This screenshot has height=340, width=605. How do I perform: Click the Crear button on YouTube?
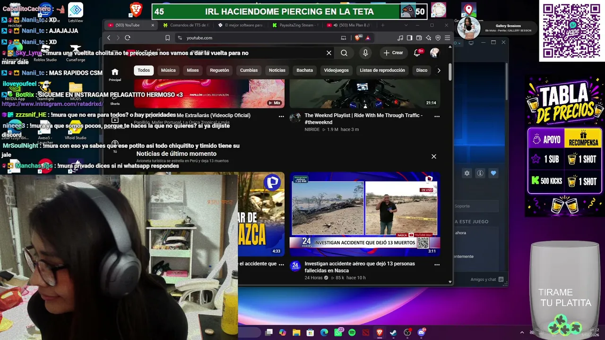[x=393, y=53]
